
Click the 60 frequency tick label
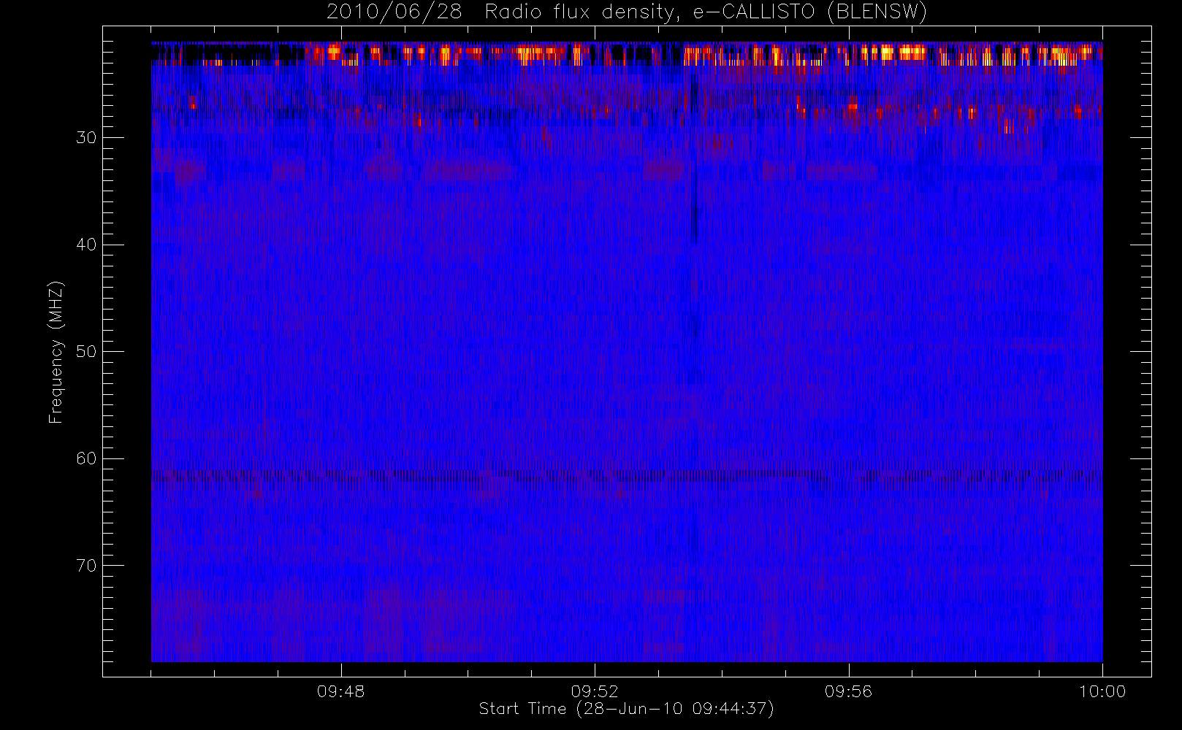pos(86,458)
